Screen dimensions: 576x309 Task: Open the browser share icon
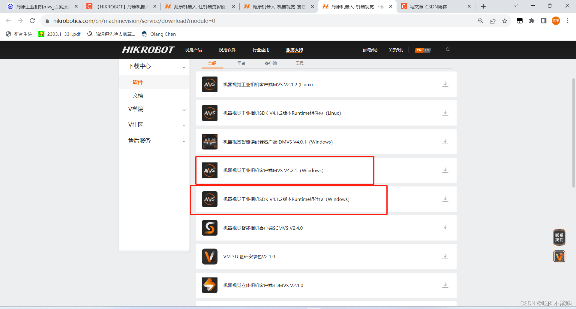493,21
